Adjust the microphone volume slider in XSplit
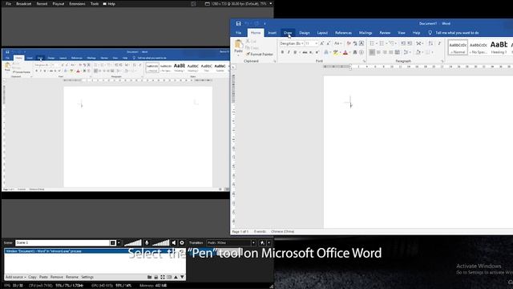 [x=133, y=242]
